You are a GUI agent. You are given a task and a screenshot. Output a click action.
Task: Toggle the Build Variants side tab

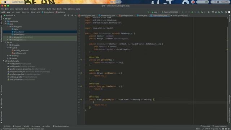1,117
